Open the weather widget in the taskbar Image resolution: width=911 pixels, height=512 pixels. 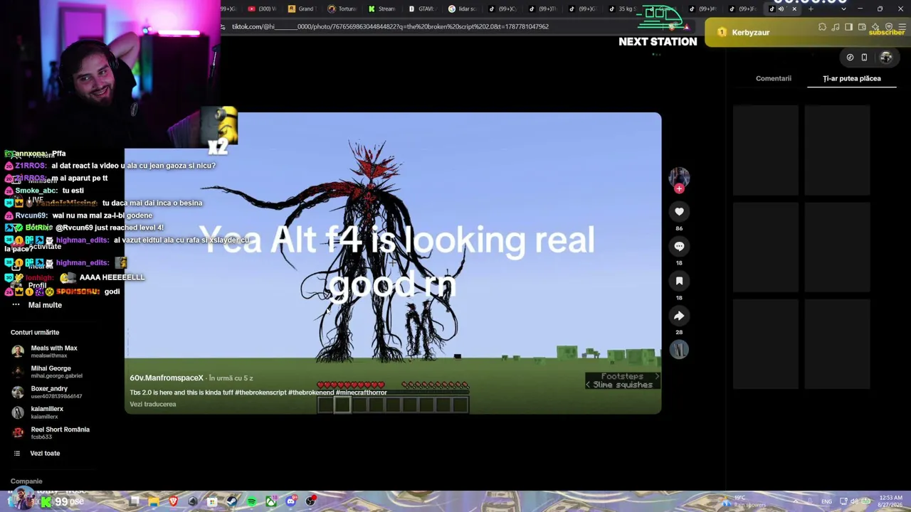click(743, 501)
